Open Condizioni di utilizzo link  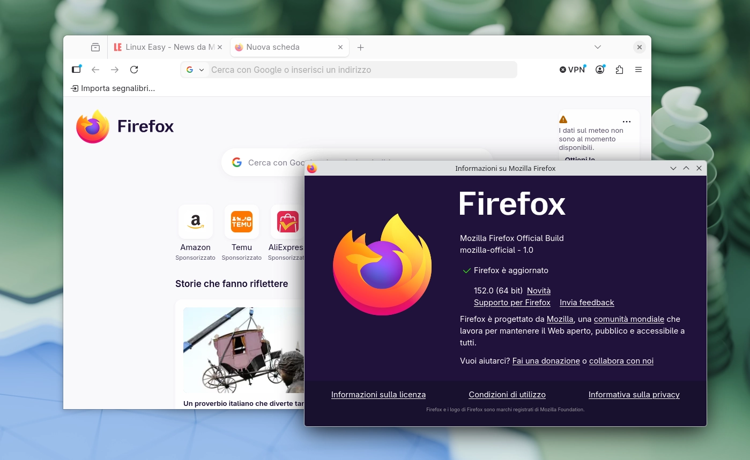(507, 395)
